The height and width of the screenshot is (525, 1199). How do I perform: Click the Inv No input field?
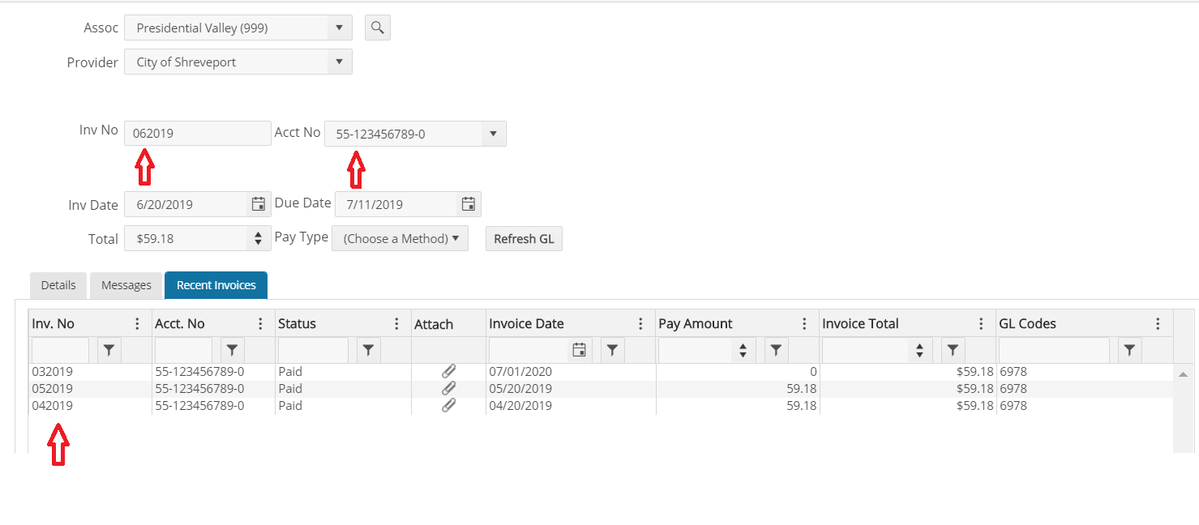click(x=198, y=133)
